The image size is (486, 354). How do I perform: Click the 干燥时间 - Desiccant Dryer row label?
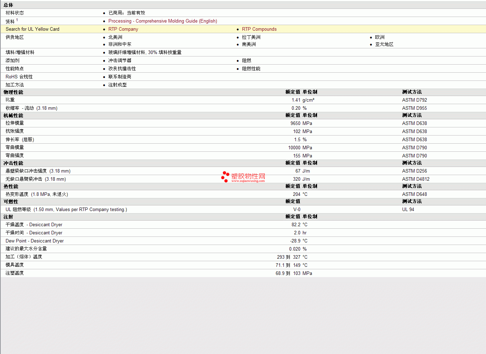pyautogui.click(x=34, y=233)
